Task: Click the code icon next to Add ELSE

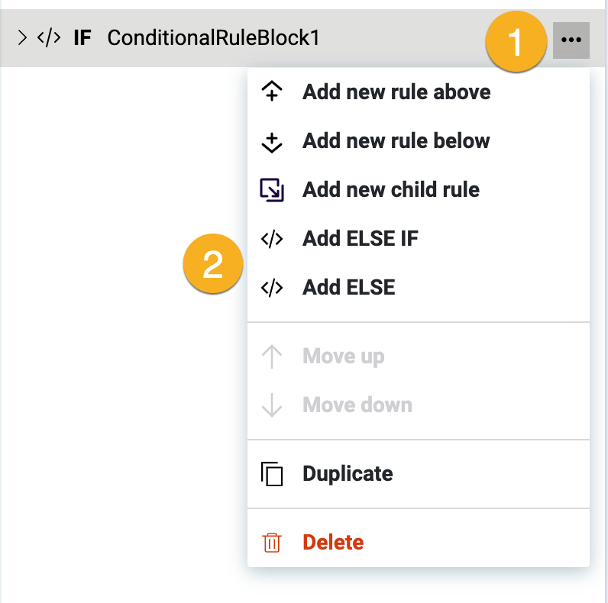Action: [x=272, y=288]
